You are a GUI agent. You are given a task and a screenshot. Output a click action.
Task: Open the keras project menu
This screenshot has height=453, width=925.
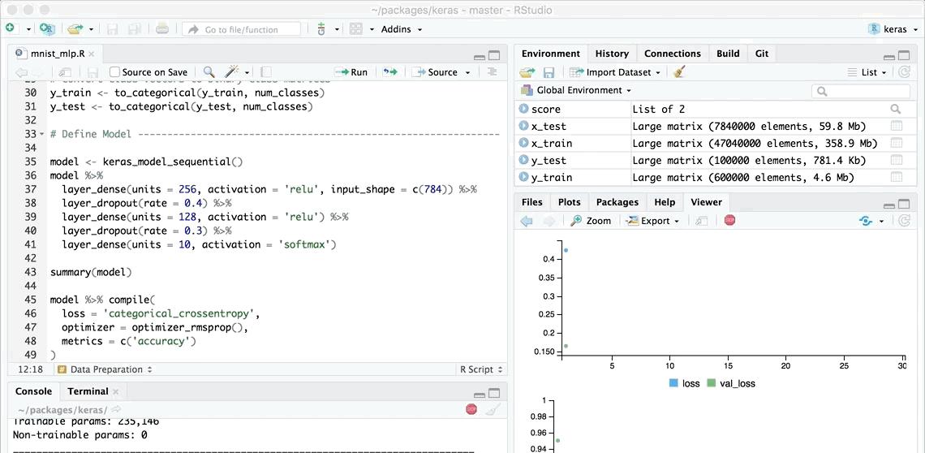point(893,29)
